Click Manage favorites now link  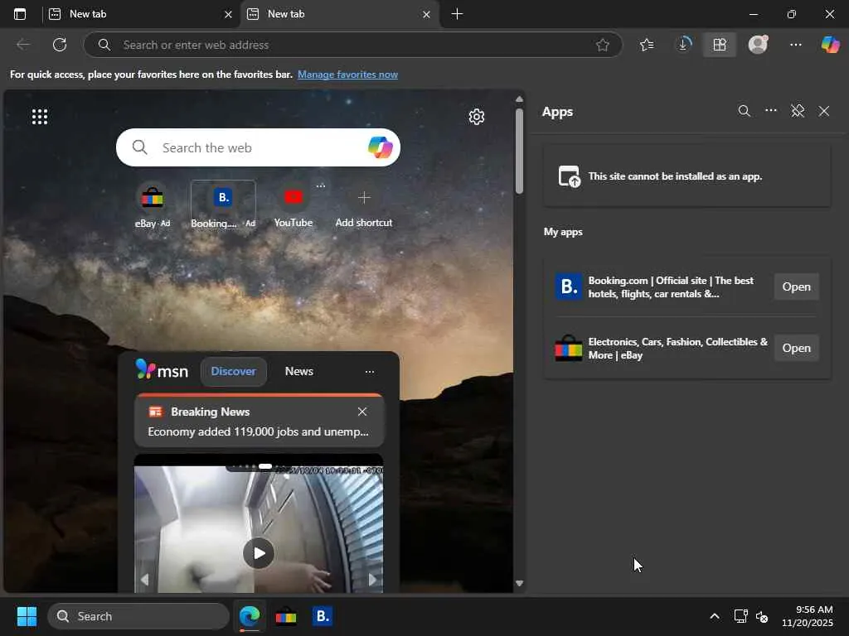tap(347, 75)
